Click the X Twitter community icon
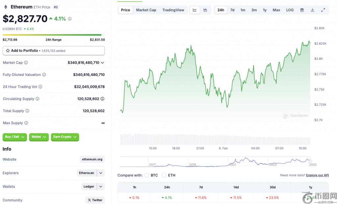 point(90,200)
